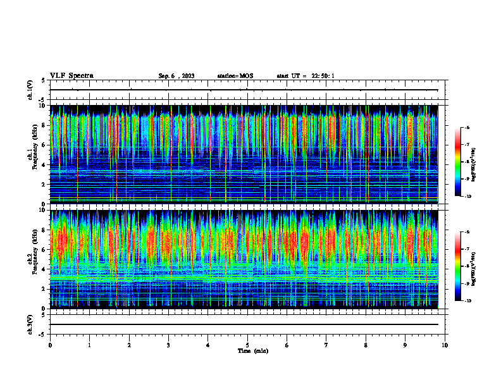The width and height of the screenshot is (501, 387).
Task: Click the ch.1 colorbar gradient strip
Action: [x=457, y=162]
